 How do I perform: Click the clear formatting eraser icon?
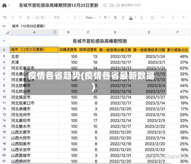(28, 17)
